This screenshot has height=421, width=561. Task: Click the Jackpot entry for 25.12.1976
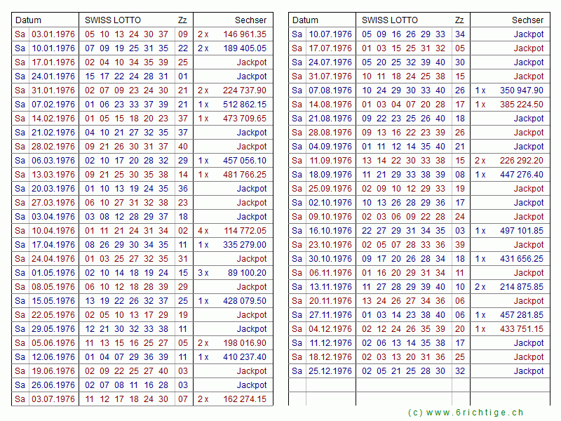[528, 371]
